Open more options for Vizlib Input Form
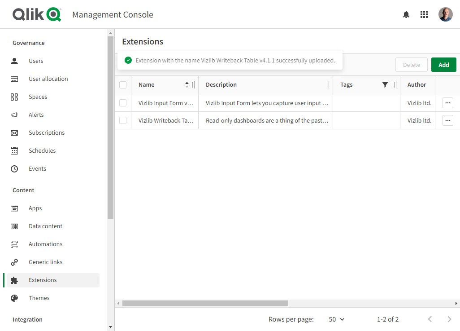The width and height of the screenshot is (460, 331). coord(448,103)
